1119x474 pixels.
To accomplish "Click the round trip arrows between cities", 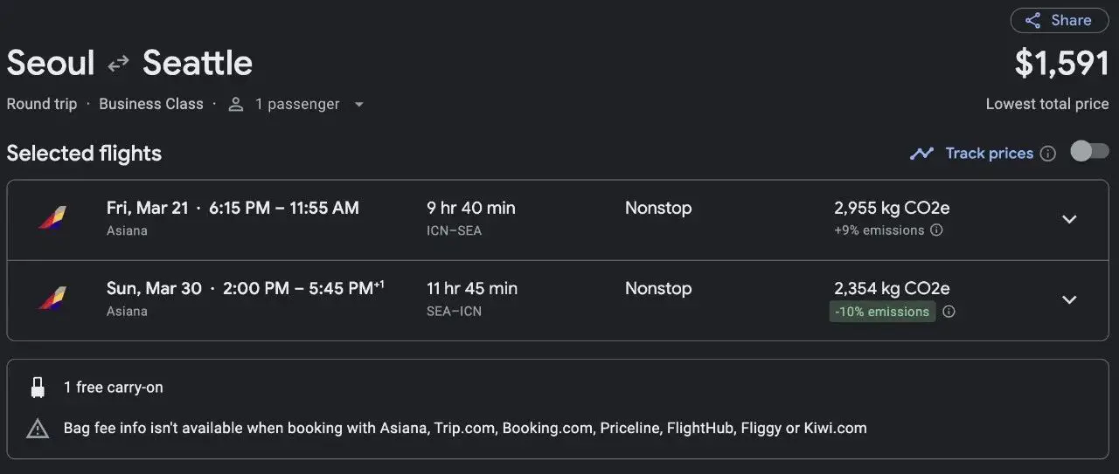I will (119, 64).
